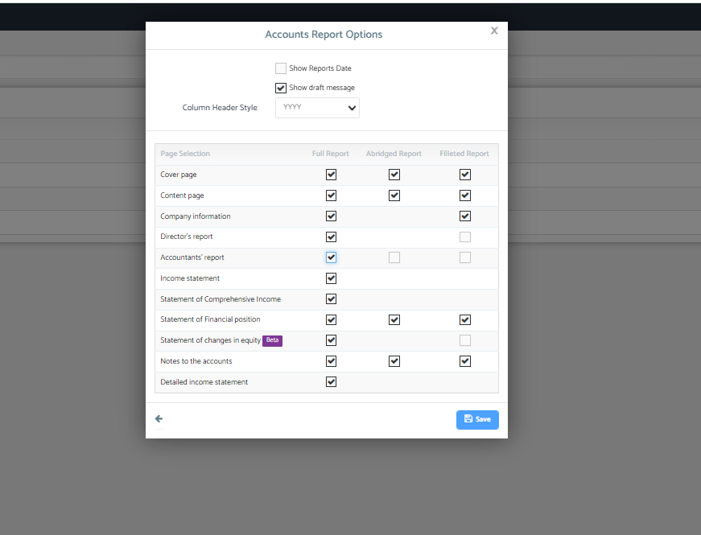Viewport: 701px width, 535px height.
Task: Click the Column Header Style label
Action: (x=220, y=108)
